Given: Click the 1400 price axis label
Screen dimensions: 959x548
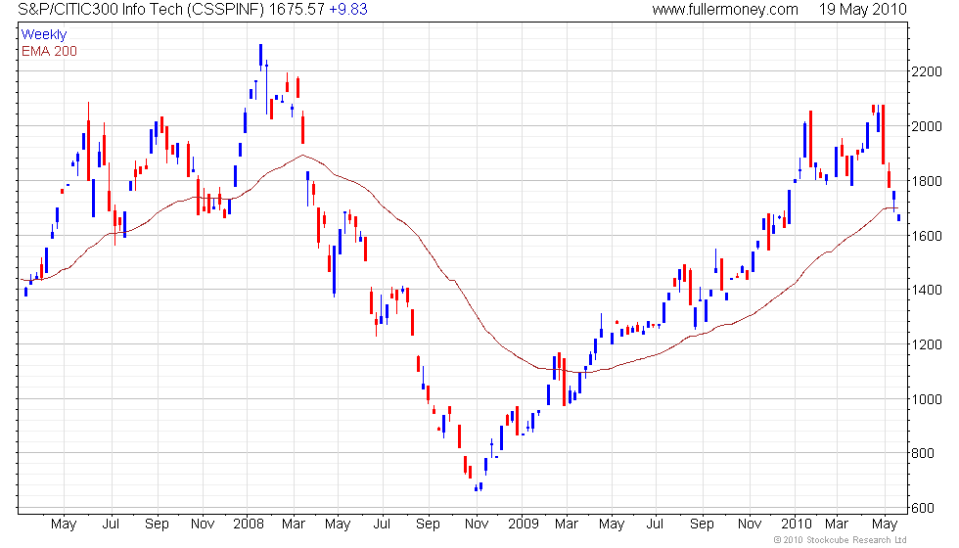Looking at the screenshot, I should (928, 290).
